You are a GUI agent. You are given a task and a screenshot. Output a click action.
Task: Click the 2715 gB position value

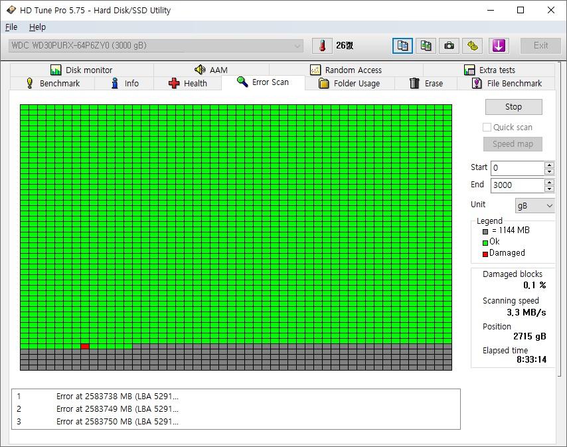[x=529, y=336]
